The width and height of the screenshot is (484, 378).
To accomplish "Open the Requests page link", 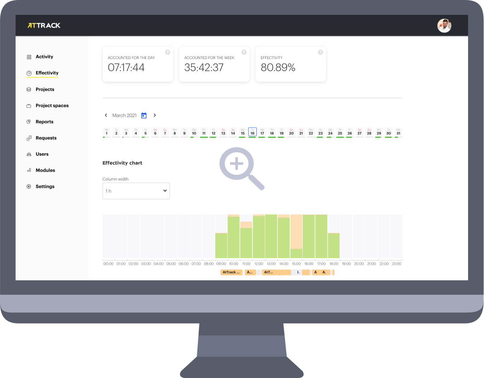I will pos(46,138).
